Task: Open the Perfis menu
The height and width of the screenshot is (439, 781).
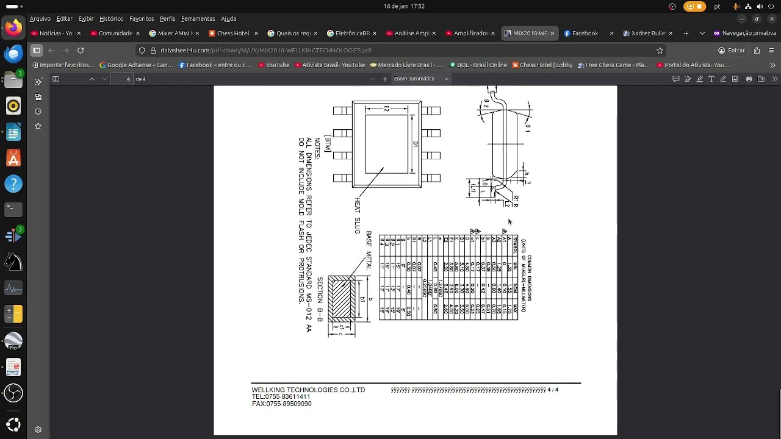Action: point(167,18)
